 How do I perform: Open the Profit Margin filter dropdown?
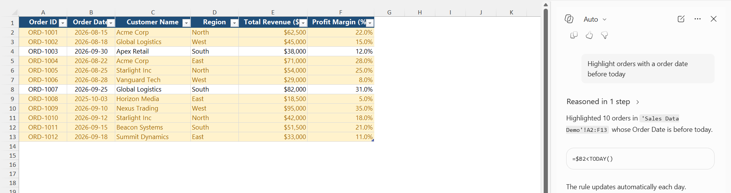370,23
